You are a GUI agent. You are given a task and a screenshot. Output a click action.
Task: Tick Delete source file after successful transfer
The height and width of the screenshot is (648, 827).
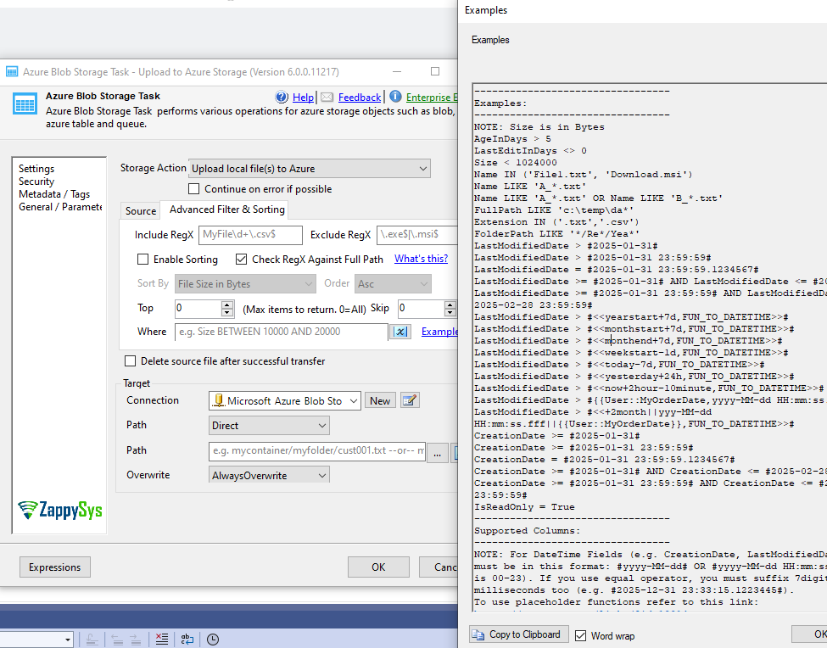pos(130,361)
